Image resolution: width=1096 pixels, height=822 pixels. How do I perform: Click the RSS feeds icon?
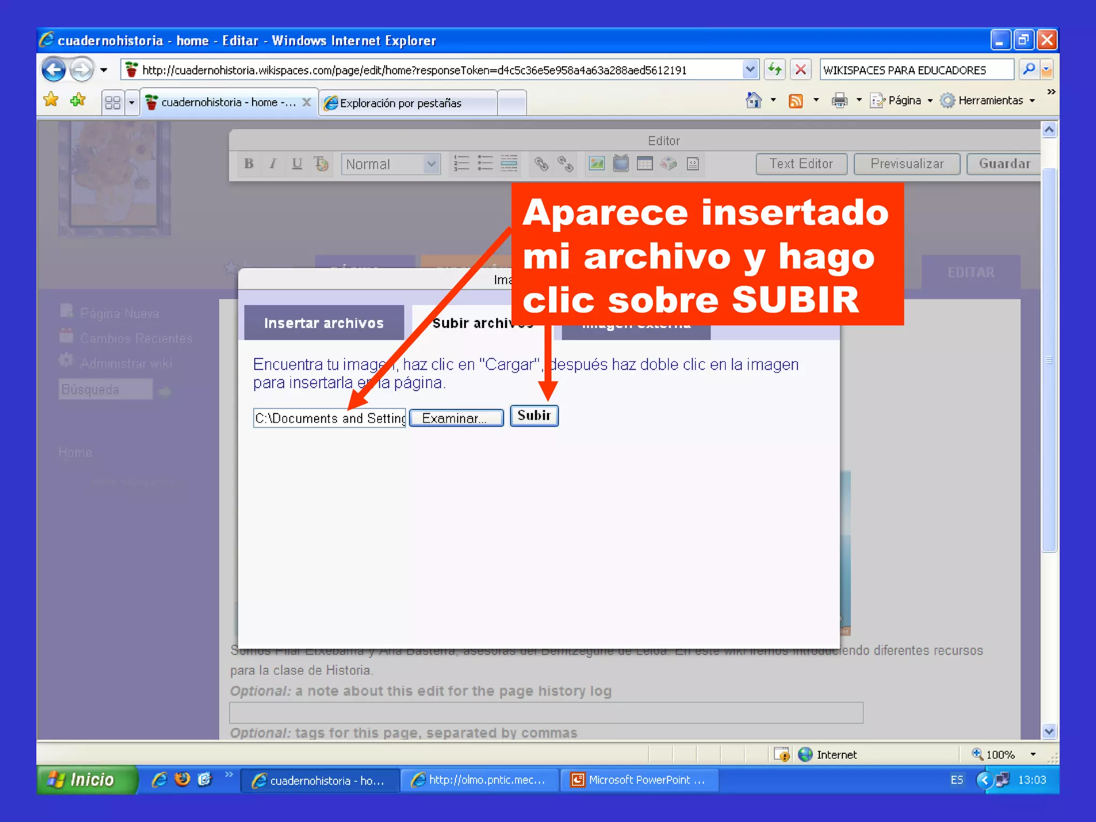(796, 101)
